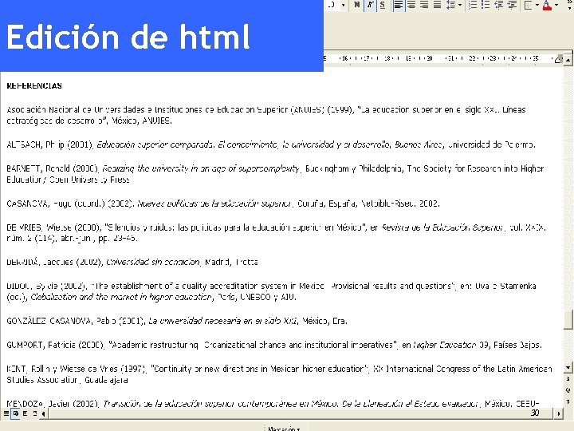
Task: Click the borders icon
Action: click(x=529, y=5)
